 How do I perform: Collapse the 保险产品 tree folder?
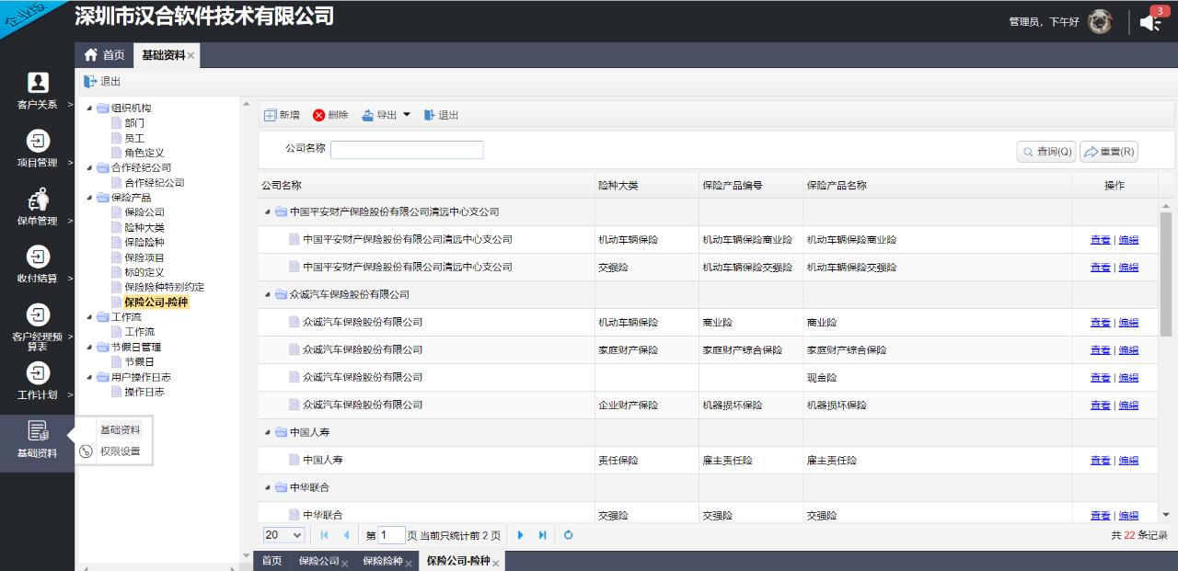click(x=89, y=198)
